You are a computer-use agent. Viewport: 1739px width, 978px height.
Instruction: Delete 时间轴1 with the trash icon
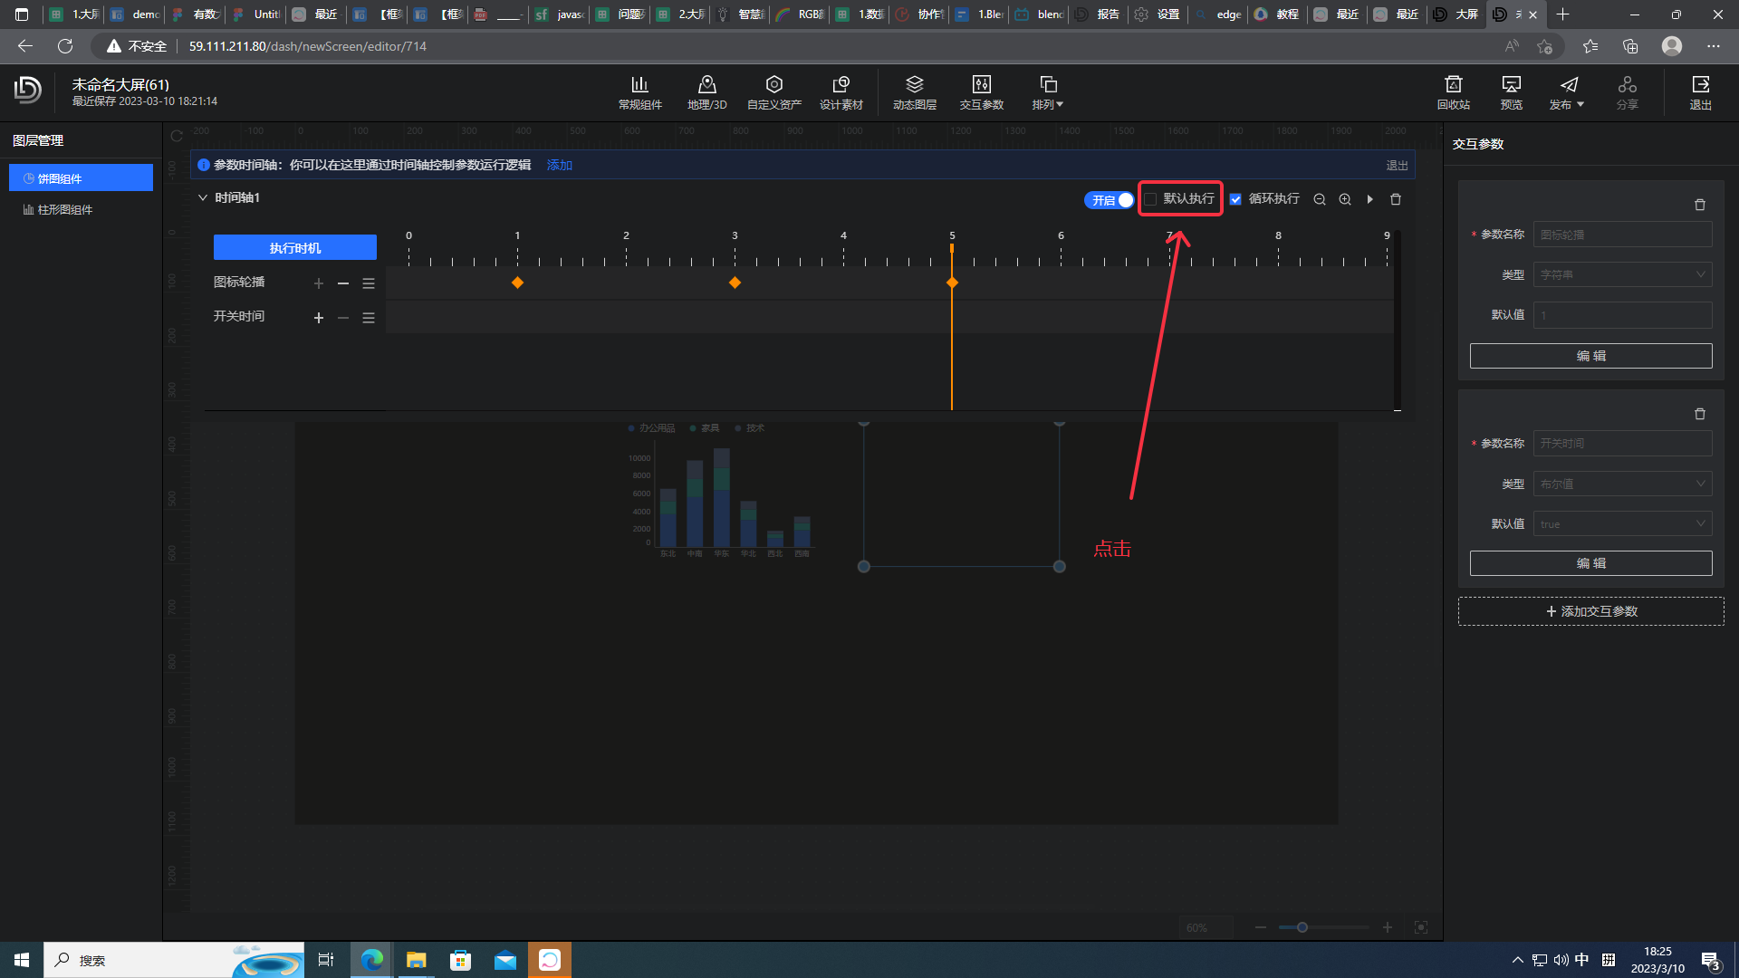(x=1396, y=199)
